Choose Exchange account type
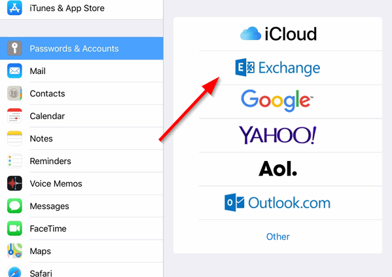392x277 pixels. pos(277,68)
